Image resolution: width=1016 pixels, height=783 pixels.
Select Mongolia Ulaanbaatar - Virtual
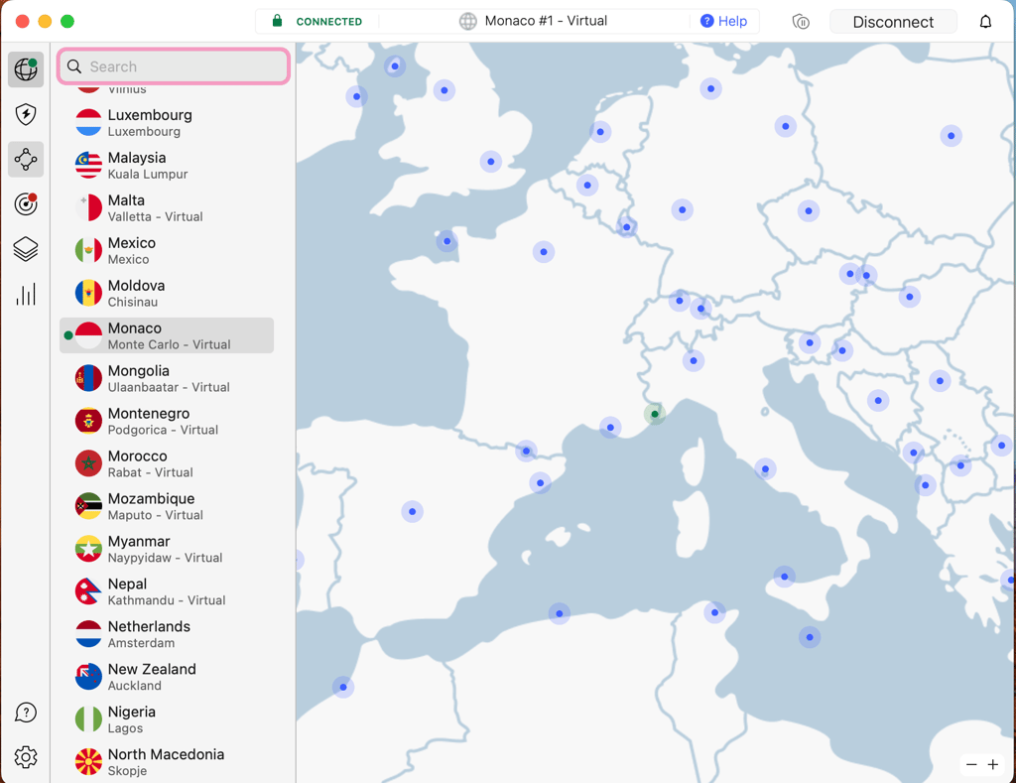167,378
